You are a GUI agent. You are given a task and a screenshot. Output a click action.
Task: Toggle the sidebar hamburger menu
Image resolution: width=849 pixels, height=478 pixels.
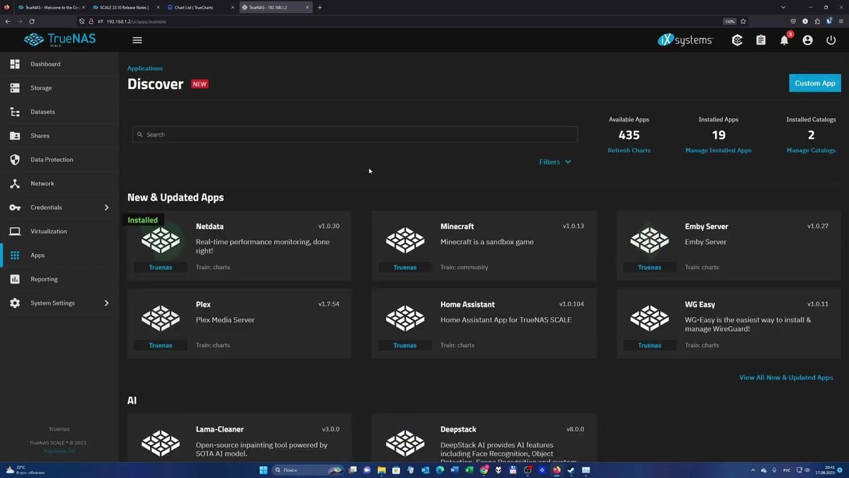(x=137, y=40)
